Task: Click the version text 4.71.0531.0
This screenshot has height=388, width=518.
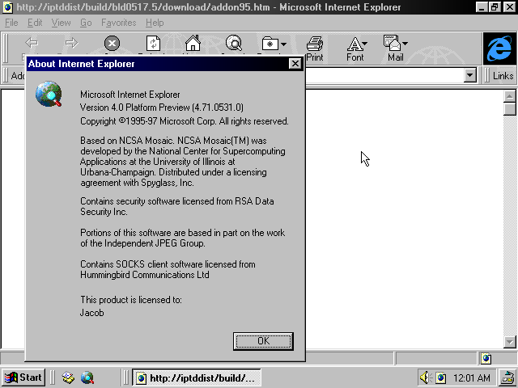Action: (x=218, y=108)
